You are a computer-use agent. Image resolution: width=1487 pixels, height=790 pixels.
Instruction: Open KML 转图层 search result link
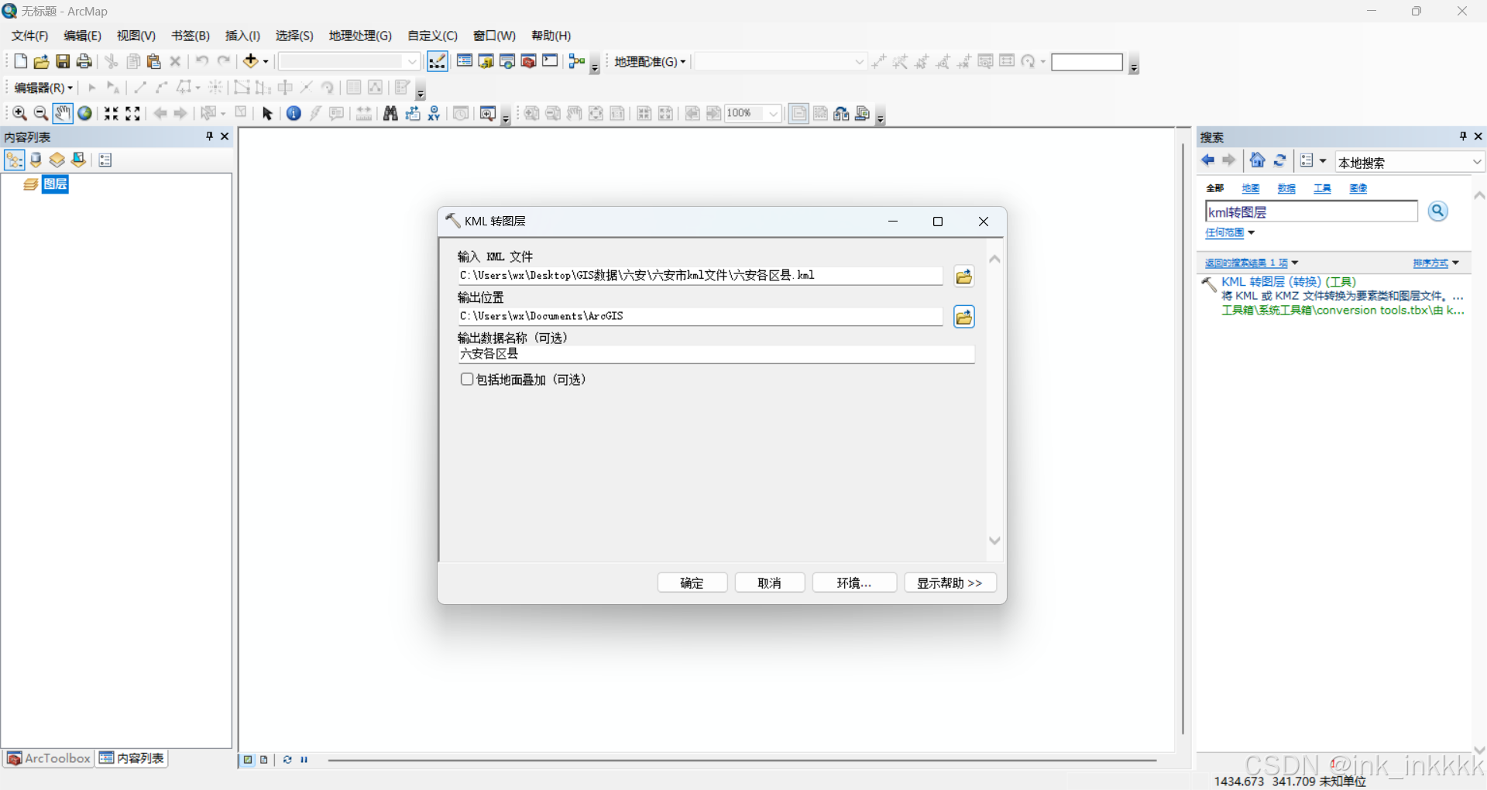click(x=1289, y=282)
